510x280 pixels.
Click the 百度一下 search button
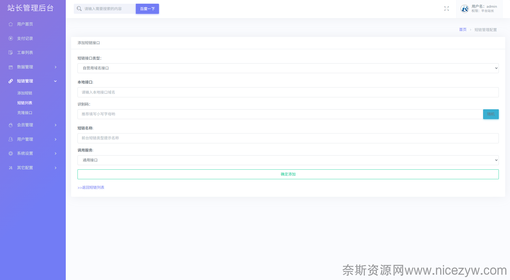point(147,9)
